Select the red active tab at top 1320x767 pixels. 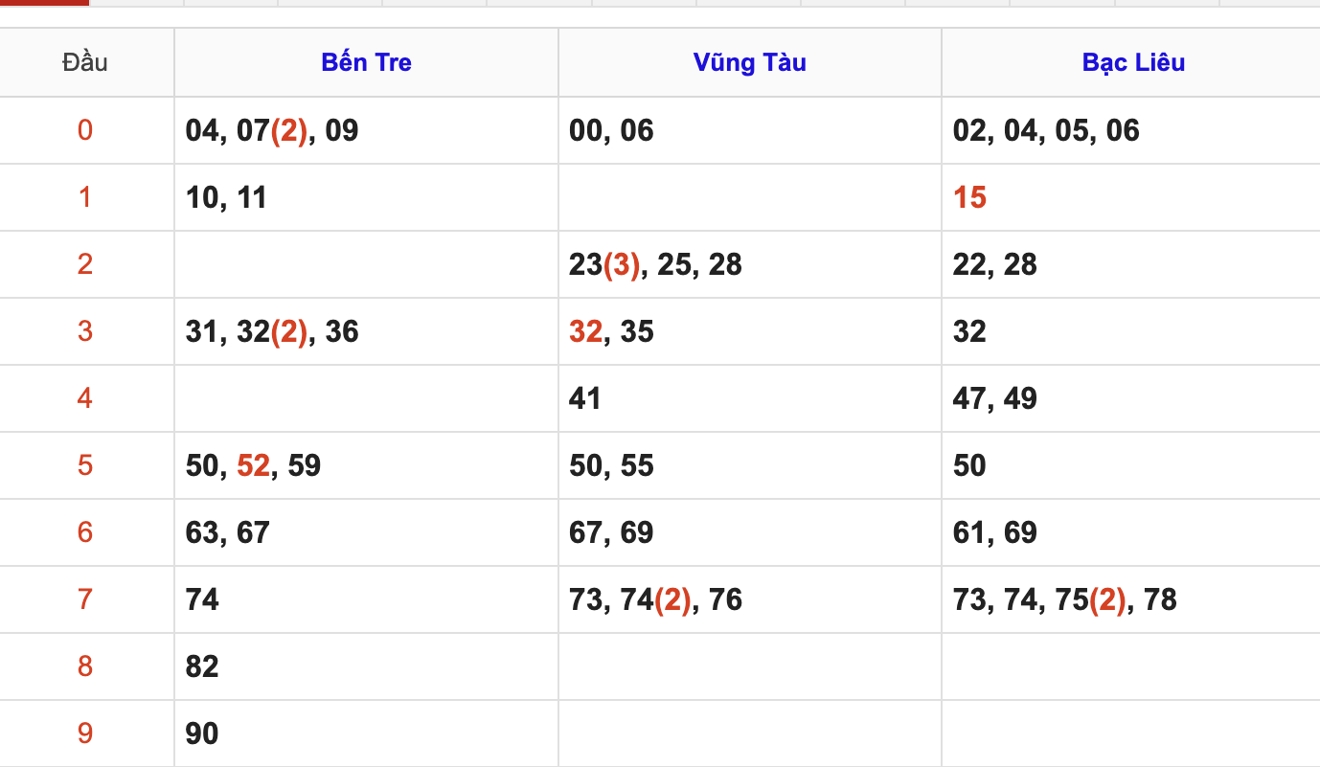click(x=44, y=3)
